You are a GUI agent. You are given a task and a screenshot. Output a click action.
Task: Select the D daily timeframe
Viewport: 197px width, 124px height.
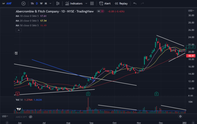coord(37,3)
